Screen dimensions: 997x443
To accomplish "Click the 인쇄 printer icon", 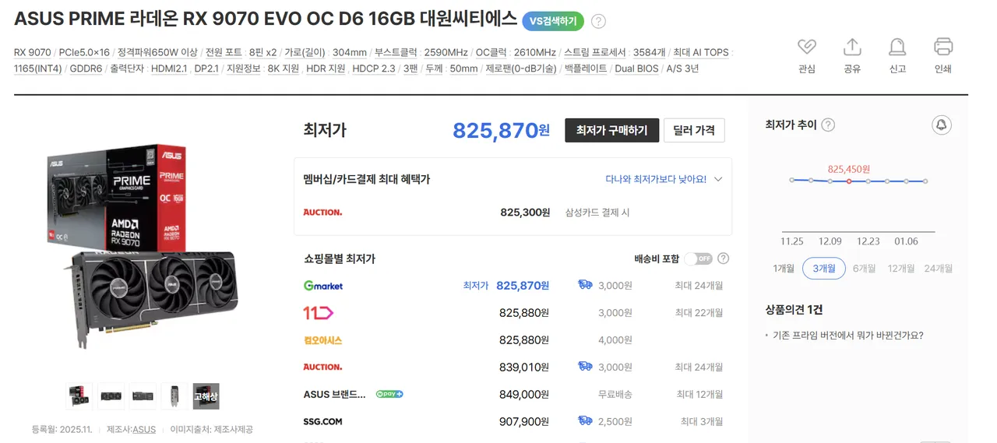I will tap(943, 47).
